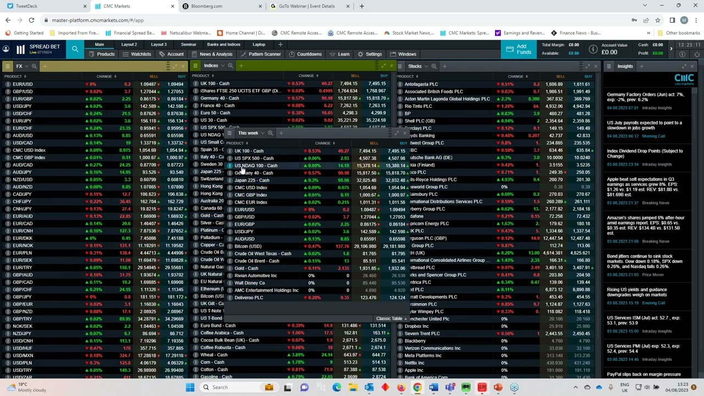704x396 pixels.
Task: Expand the This week watchlist dropdown
Action: 263,133
